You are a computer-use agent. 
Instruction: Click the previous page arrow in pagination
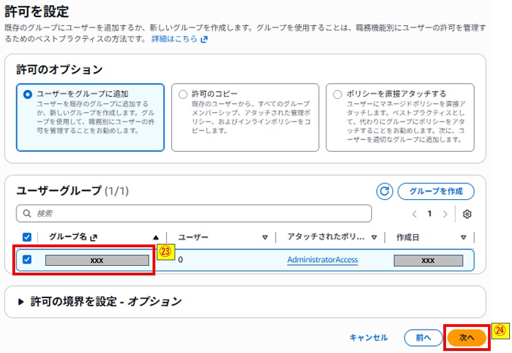pyautogui.click(x=414, y=214)
